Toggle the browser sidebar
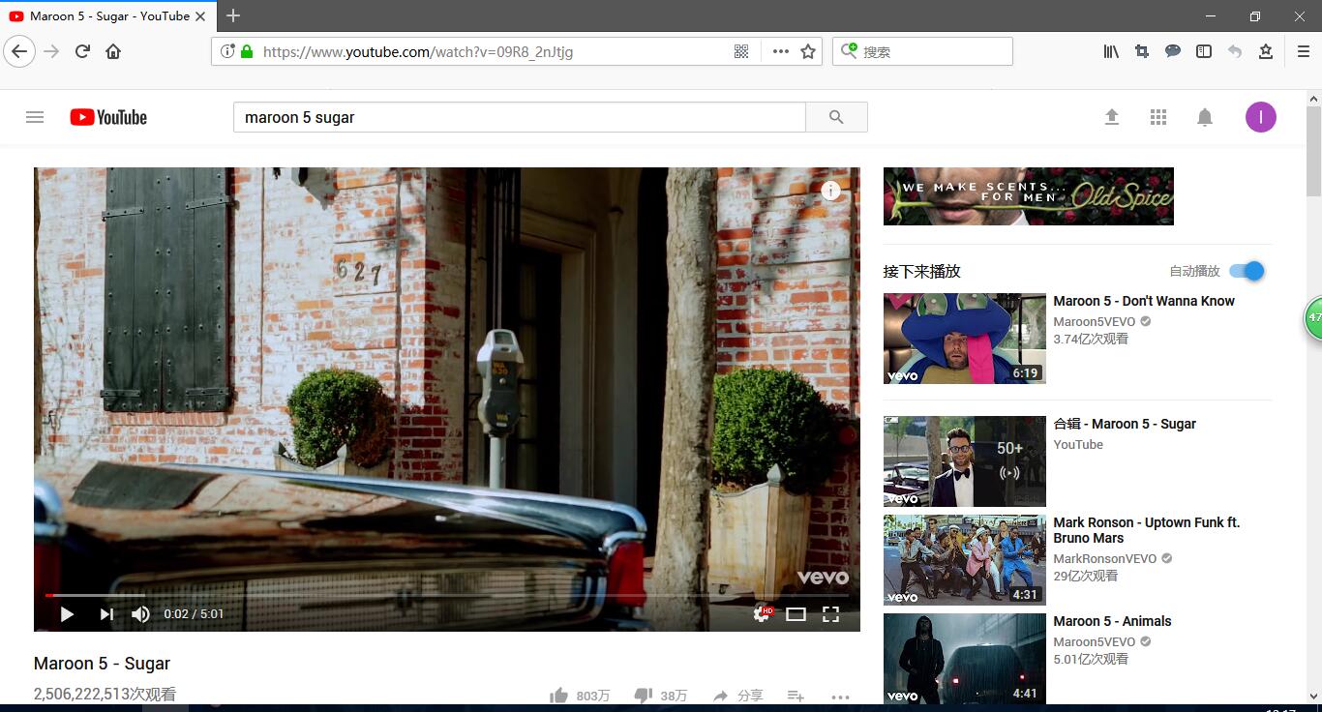 pyautogui.click(x=1204, y=51)
